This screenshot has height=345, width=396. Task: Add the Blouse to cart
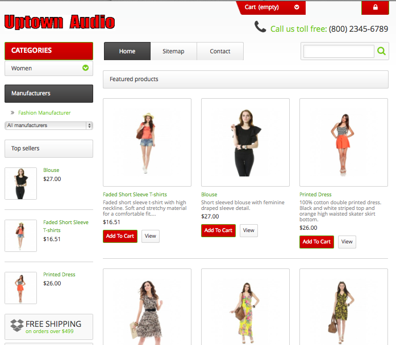click(219, 230)
